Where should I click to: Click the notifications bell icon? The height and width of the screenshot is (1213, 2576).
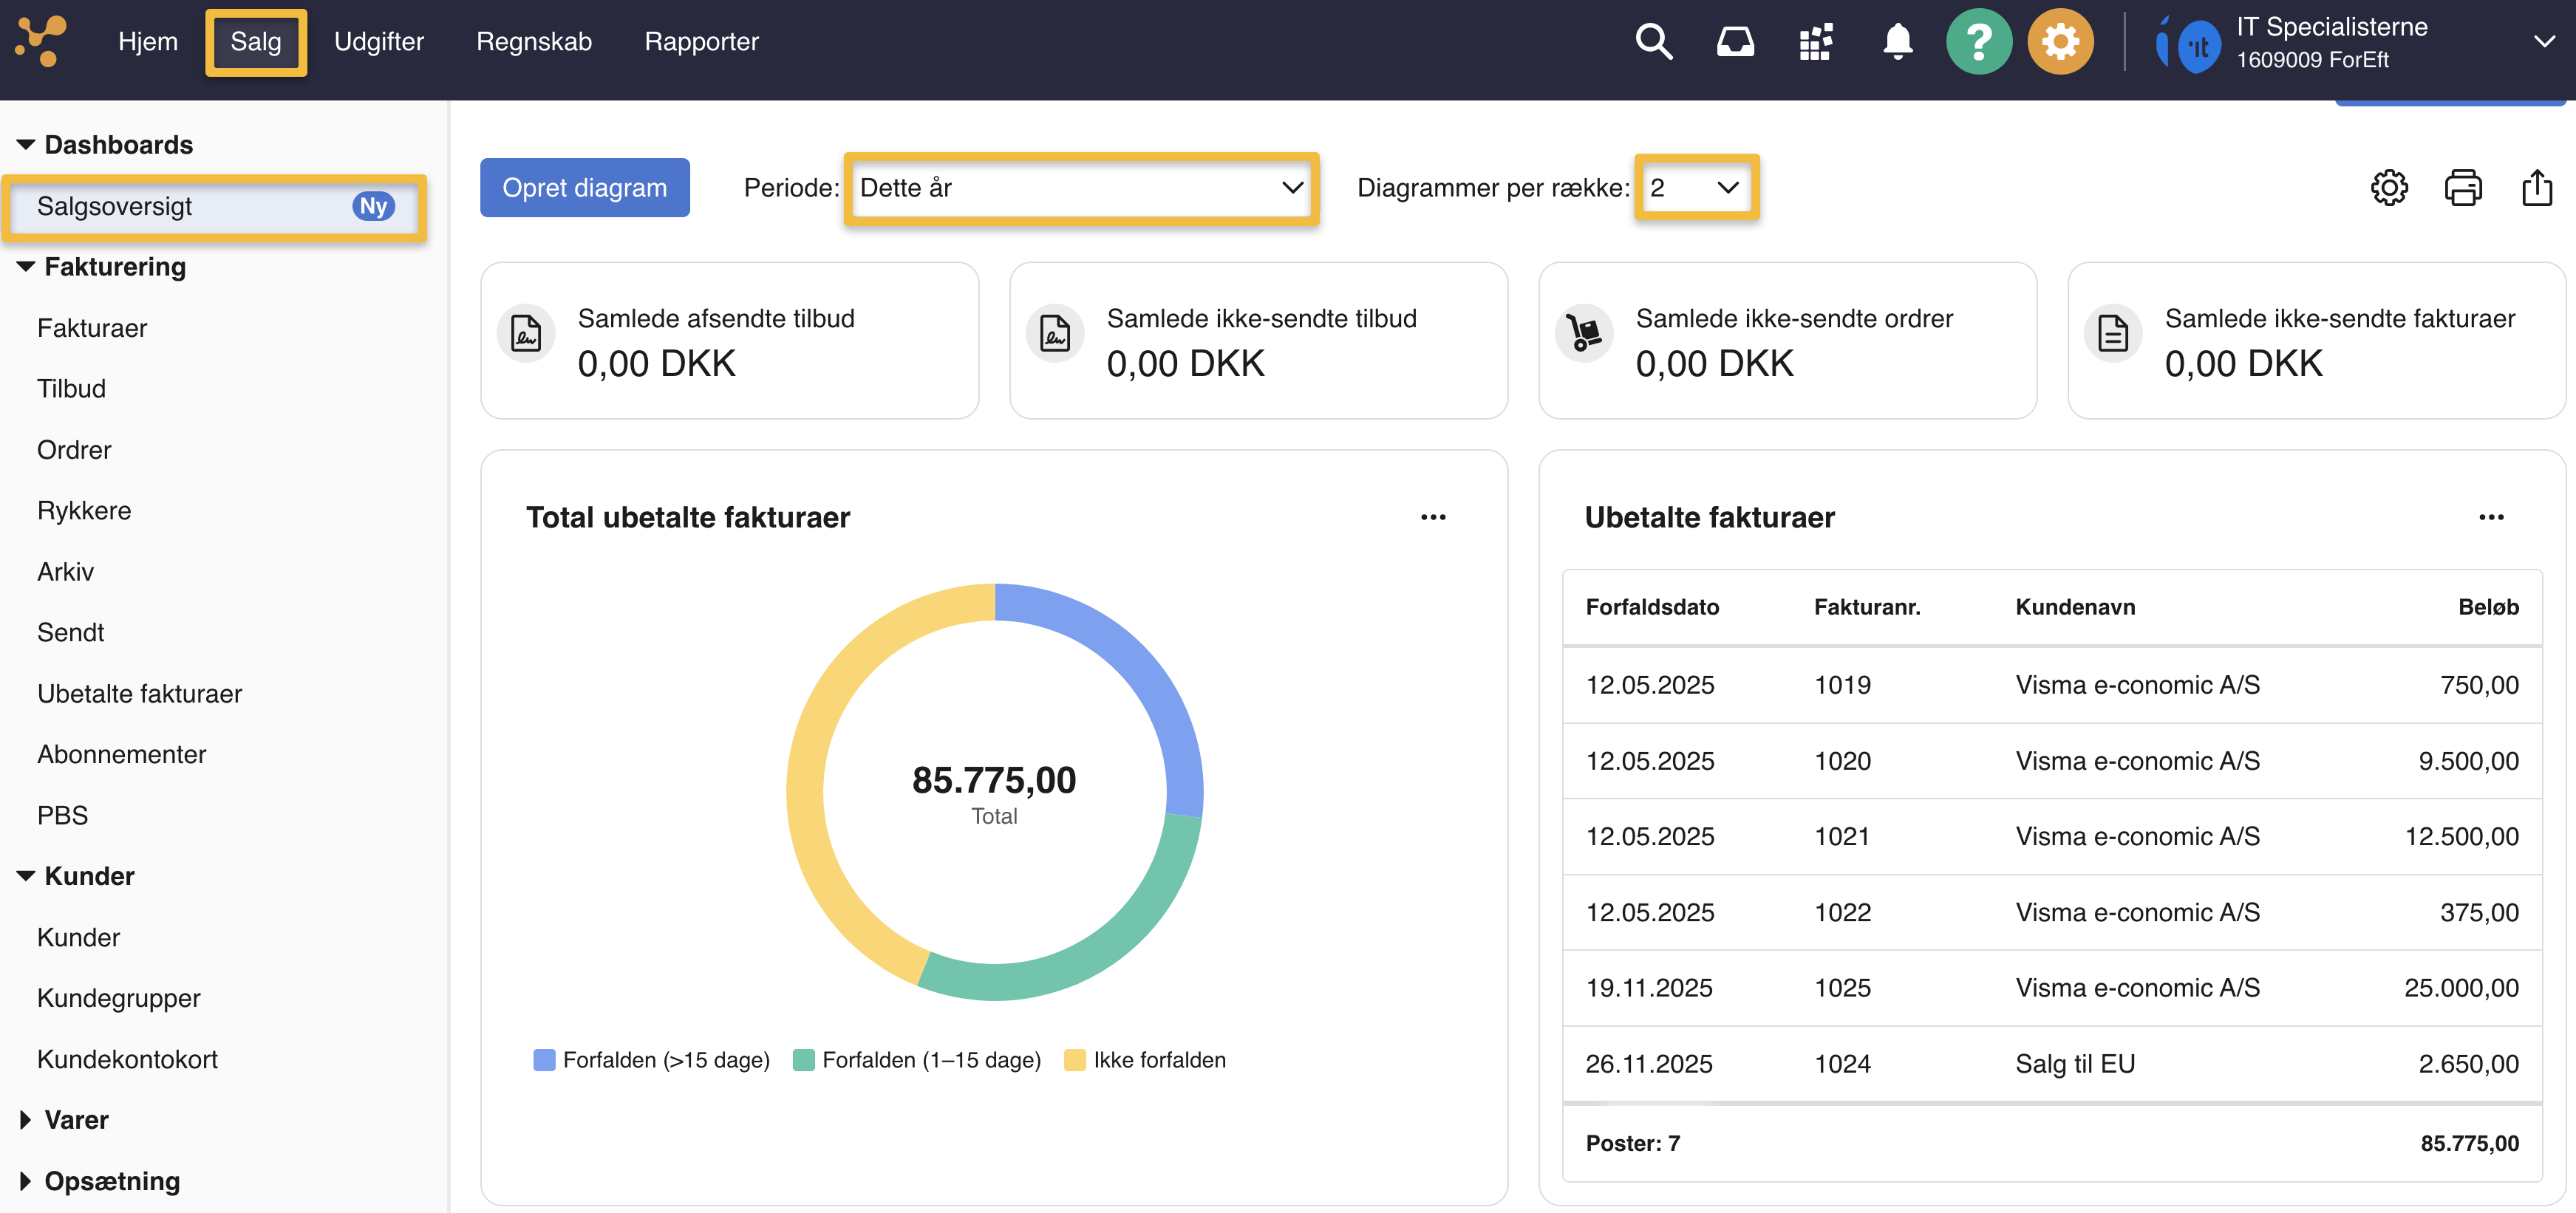pyautogui.click(x=1897, y=42)
